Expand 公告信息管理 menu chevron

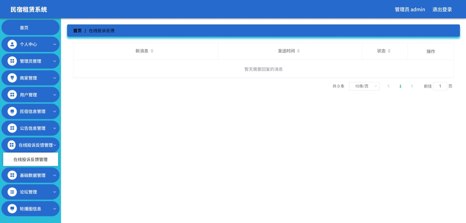pos(54,128)
